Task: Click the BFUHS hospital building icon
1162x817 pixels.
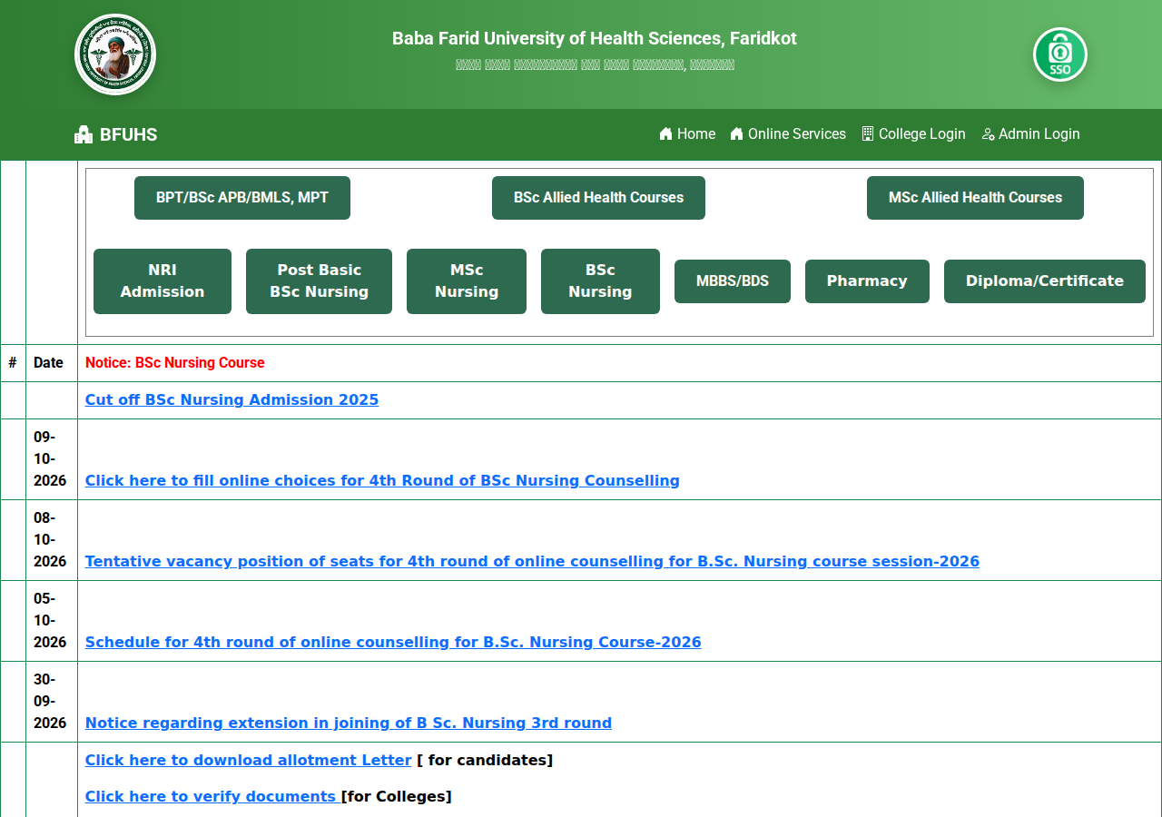Action: pyautogui.click(x=84, y=134)
